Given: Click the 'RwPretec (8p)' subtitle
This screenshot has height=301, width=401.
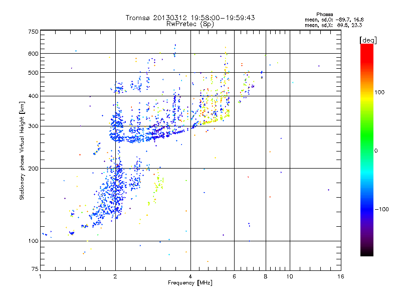Looking at the screenshot, I should click(x=190, y=24).
